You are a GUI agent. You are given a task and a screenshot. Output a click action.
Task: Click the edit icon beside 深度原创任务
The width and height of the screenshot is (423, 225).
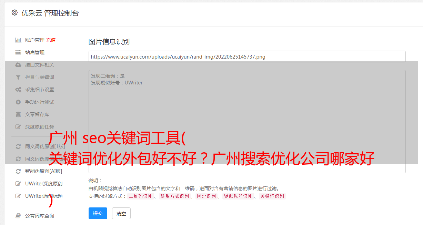pyautogui.click(x=18, y=127)
